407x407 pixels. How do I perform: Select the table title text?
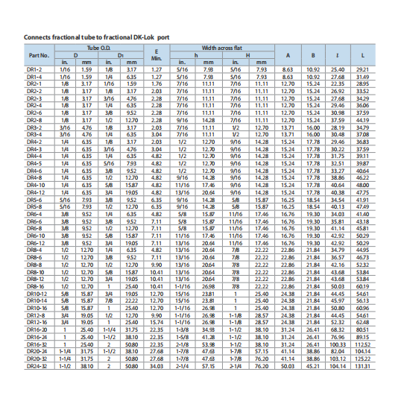[97, 37]
